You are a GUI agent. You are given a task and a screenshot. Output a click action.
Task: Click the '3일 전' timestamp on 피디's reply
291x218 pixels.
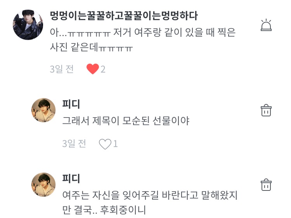point(74,144)
